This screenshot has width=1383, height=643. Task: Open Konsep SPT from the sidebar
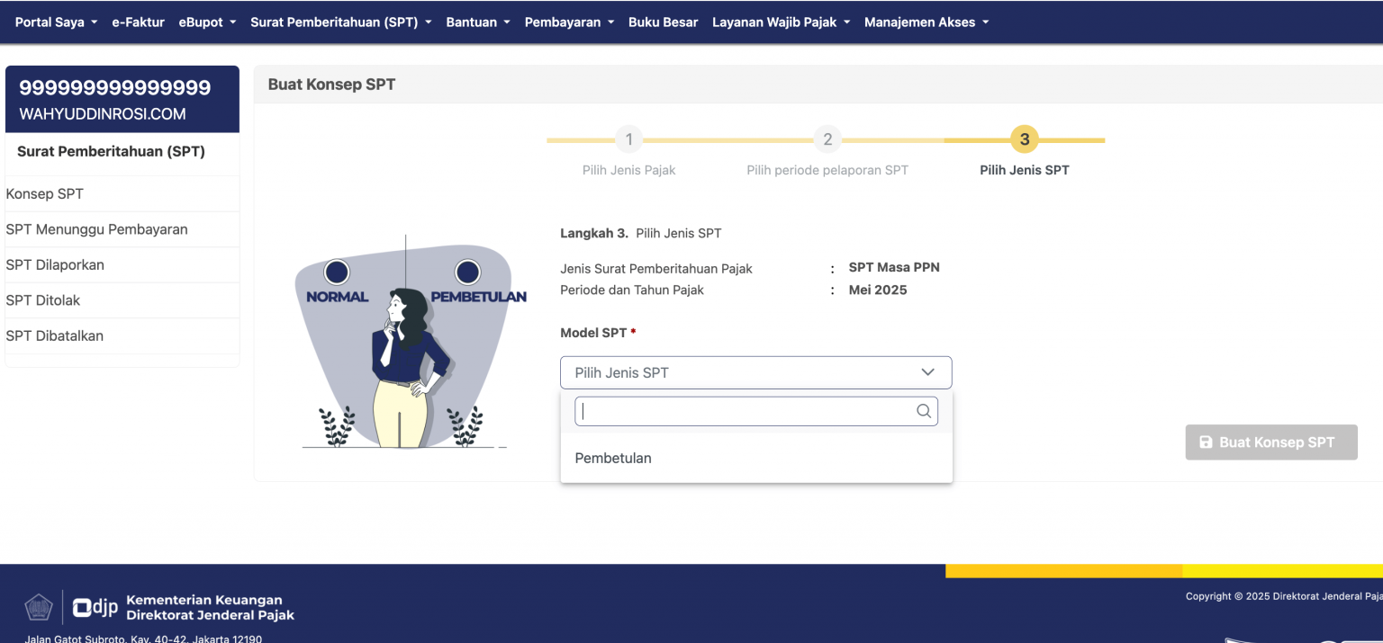44,193
